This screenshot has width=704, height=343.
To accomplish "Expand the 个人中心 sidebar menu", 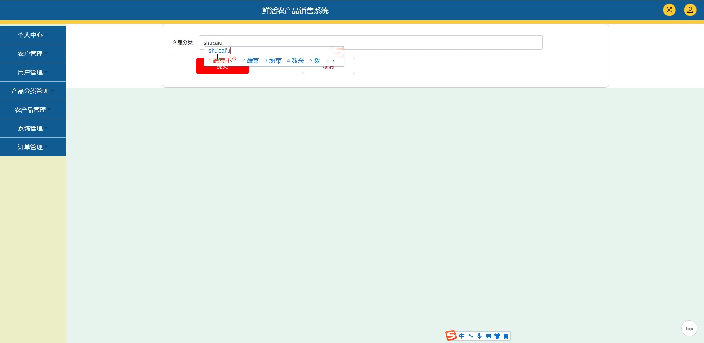I will coord(33,35).
